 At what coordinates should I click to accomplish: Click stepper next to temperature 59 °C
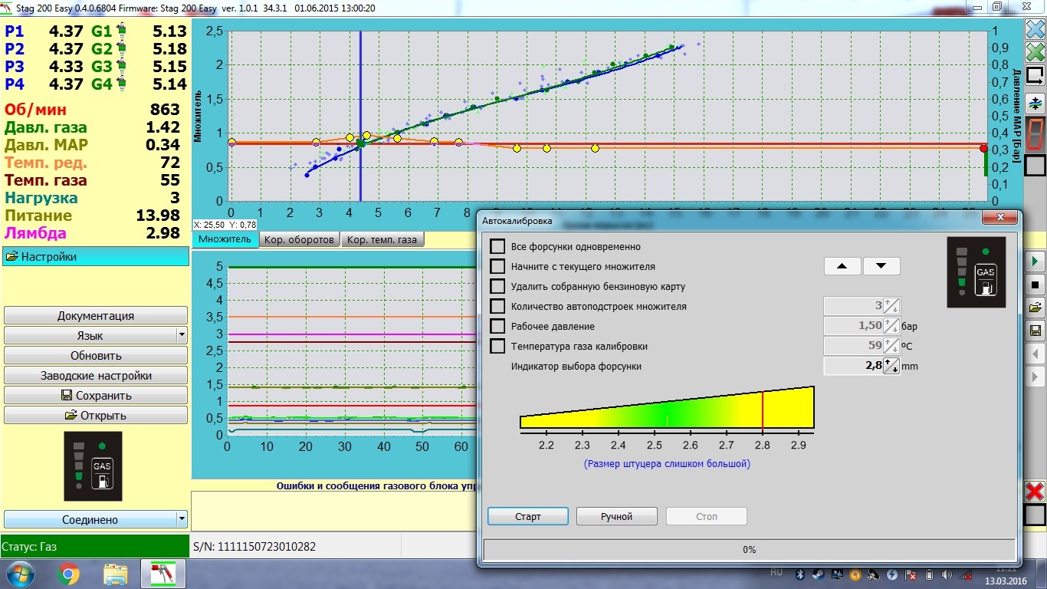[x=891, y=346]
